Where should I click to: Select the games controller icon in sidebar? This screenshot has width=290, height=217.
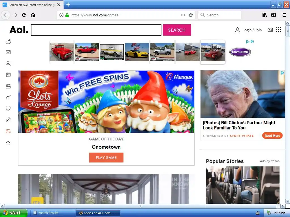coord(8,131)
